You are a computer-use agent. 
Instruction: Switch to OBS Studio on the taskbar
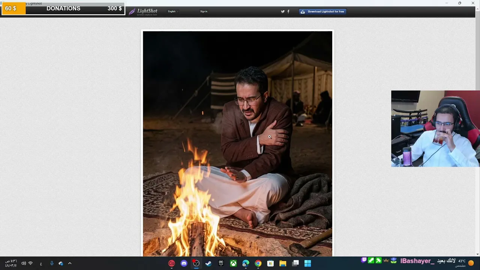tap(196, 263)
